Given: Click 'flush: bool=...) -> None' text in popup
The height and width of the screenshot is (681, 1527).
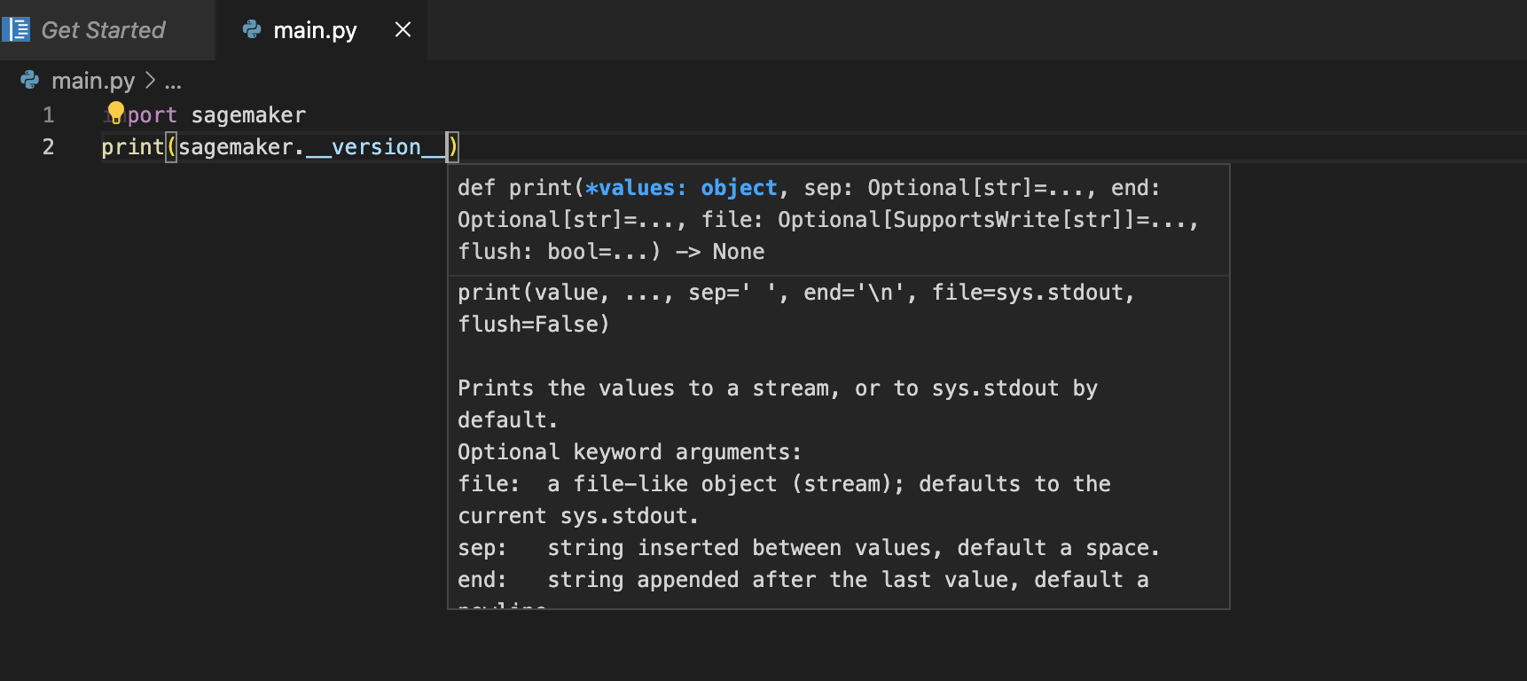Looking at the screenshot, I should click(611, 252).
